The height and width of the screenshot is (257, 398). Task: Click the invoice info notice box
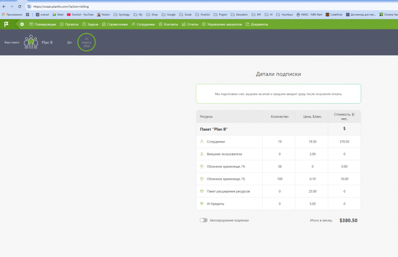coord(278,94)
